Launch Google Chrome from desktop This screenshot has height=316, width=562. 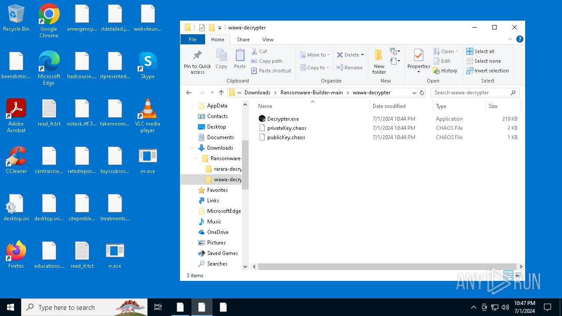[x=49, y=21]
